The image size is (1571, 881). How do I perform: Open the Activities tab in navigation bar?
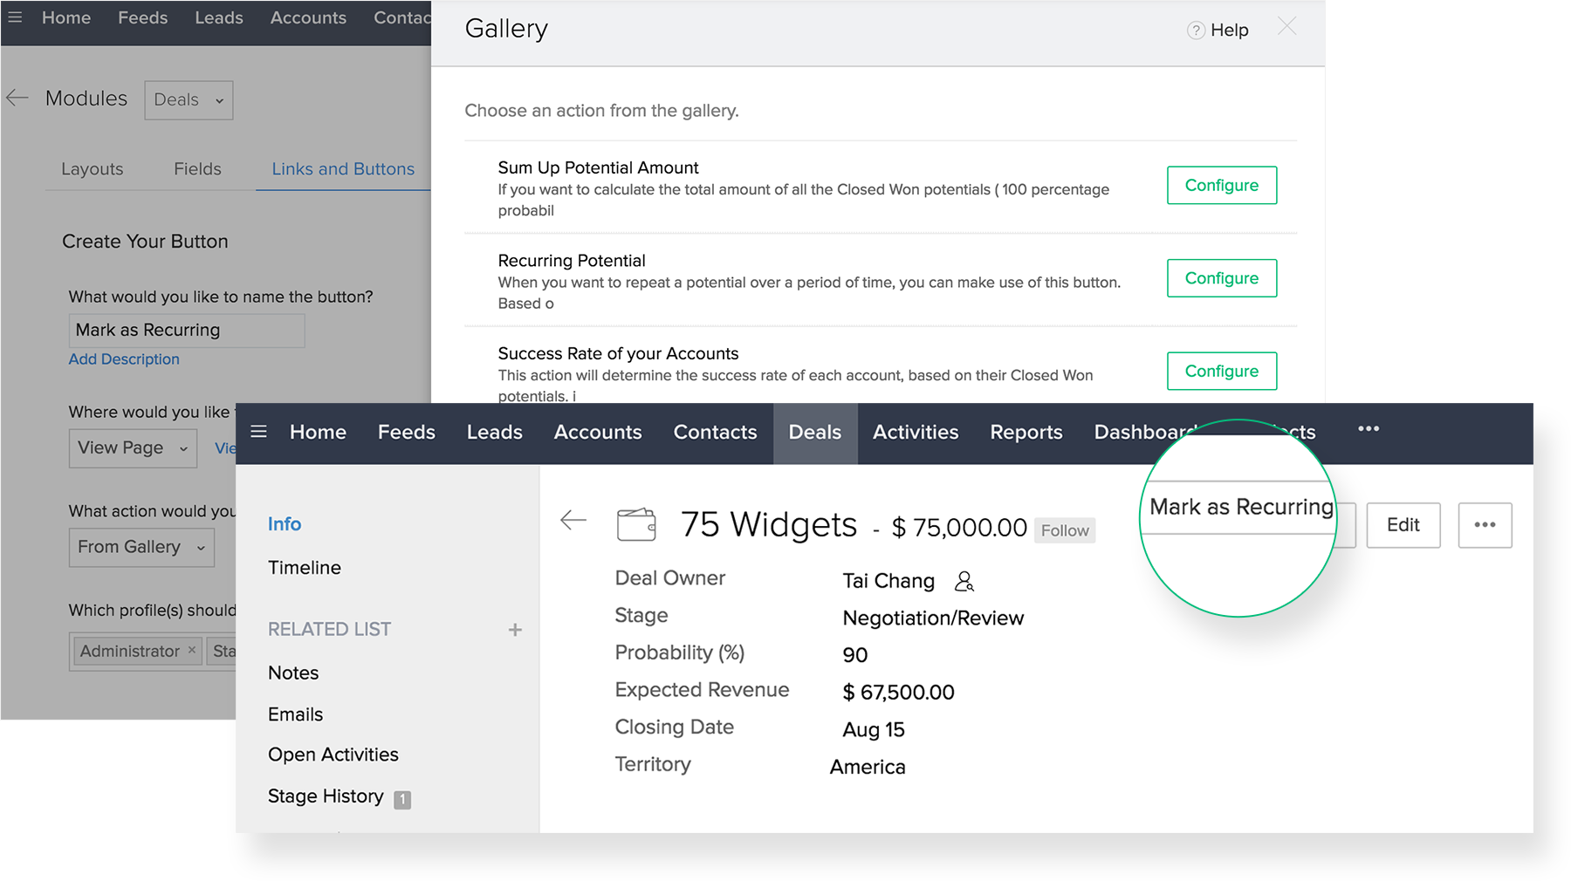point(915,433)
